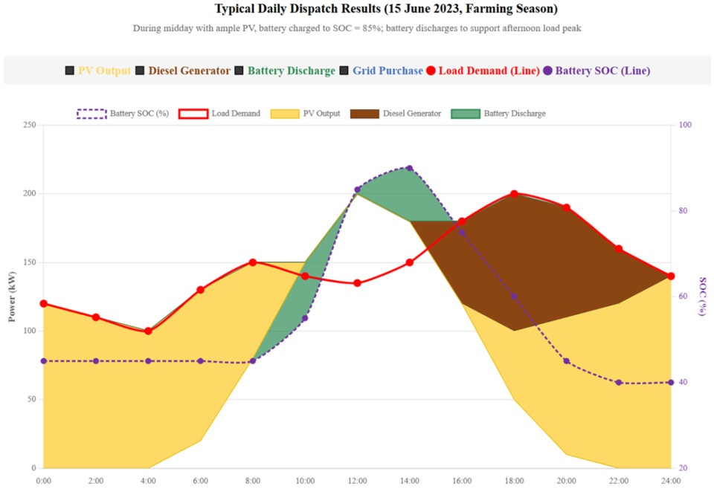Click the Battery SOC point at 22:00
This screenshot has width=714, height=489.
point(619,383)
